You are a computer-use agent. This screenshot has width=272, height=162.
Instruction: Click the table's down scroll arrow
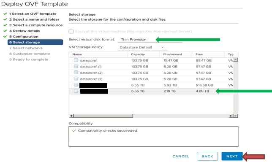tap(236, 116)
